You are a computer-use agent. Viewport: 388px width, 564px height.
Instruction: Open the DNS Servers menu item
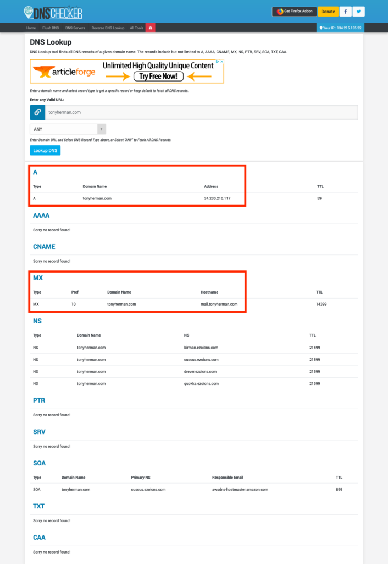[75, 28]
